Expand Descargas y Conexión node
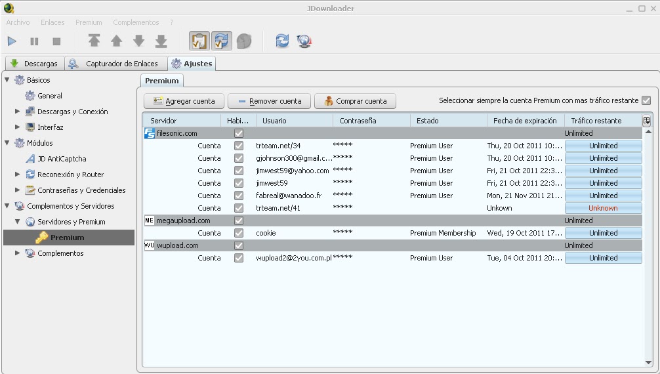The height and width of the screenshot is (374, 660). [17, 112]
